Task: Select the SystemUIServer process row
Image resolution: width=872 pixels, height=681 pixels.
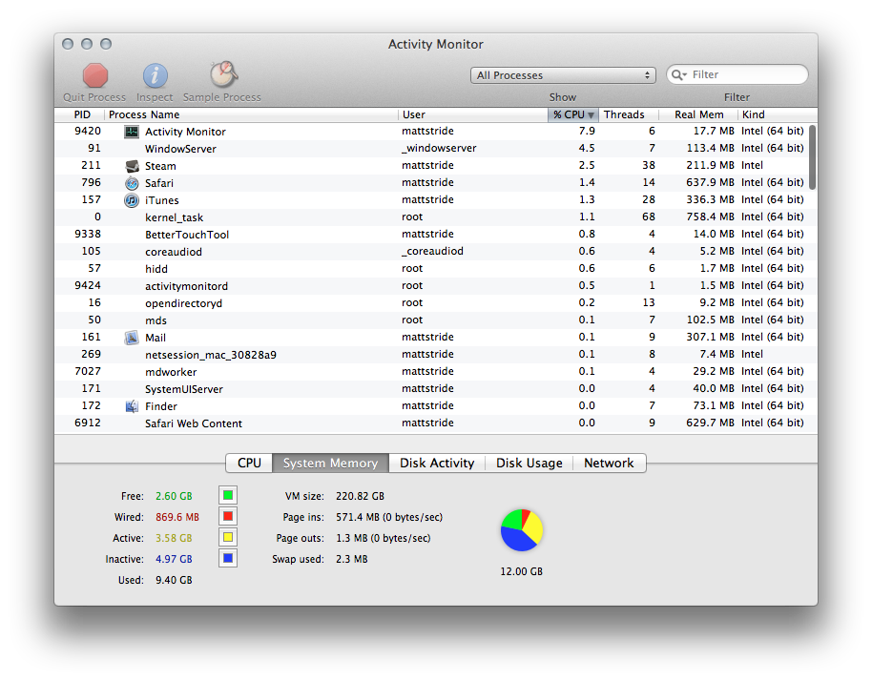Action: (x=431, y=389)
